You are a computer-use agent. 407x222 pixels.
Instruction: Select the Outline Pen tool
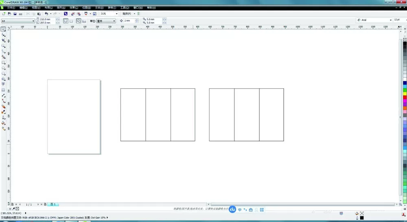(3, 118)
